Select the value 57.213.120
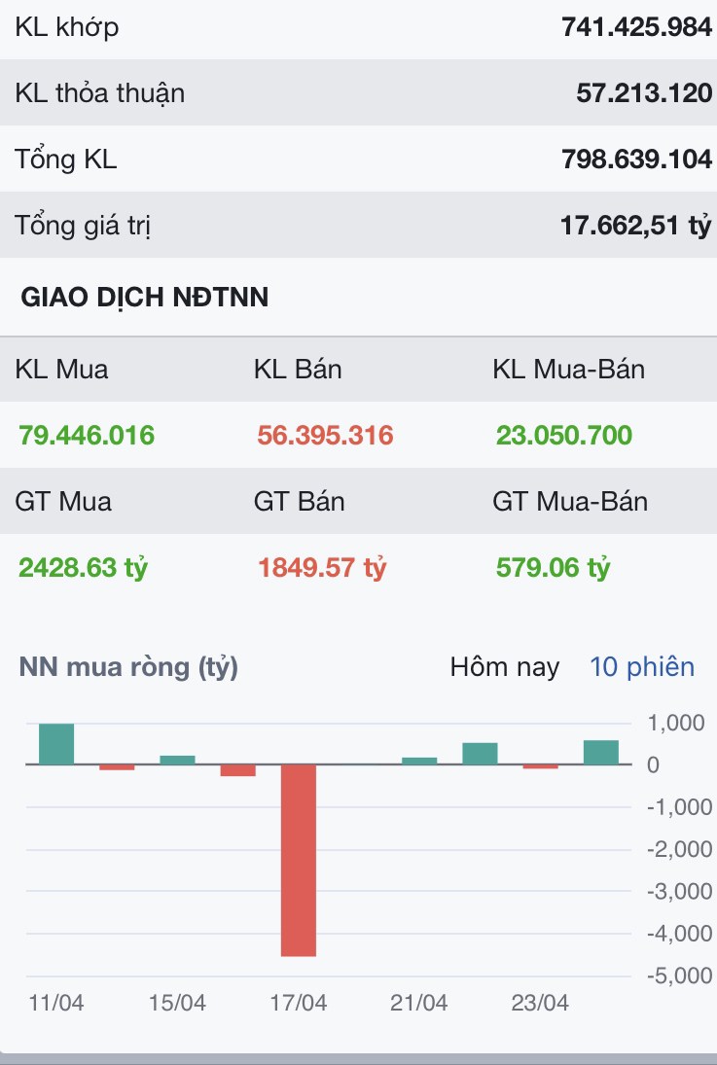Screen dimensions: 717x1065 point(644,93)
